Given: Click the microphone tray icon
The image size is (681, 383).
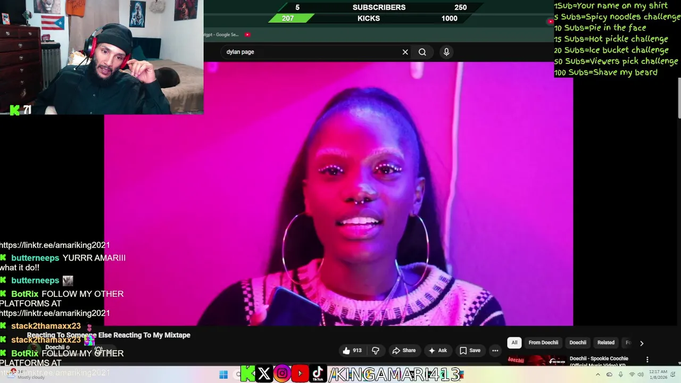Looking at the screenshot, I should 620,374.
